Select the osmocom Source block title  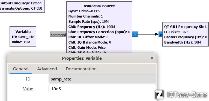pos(99,6)
